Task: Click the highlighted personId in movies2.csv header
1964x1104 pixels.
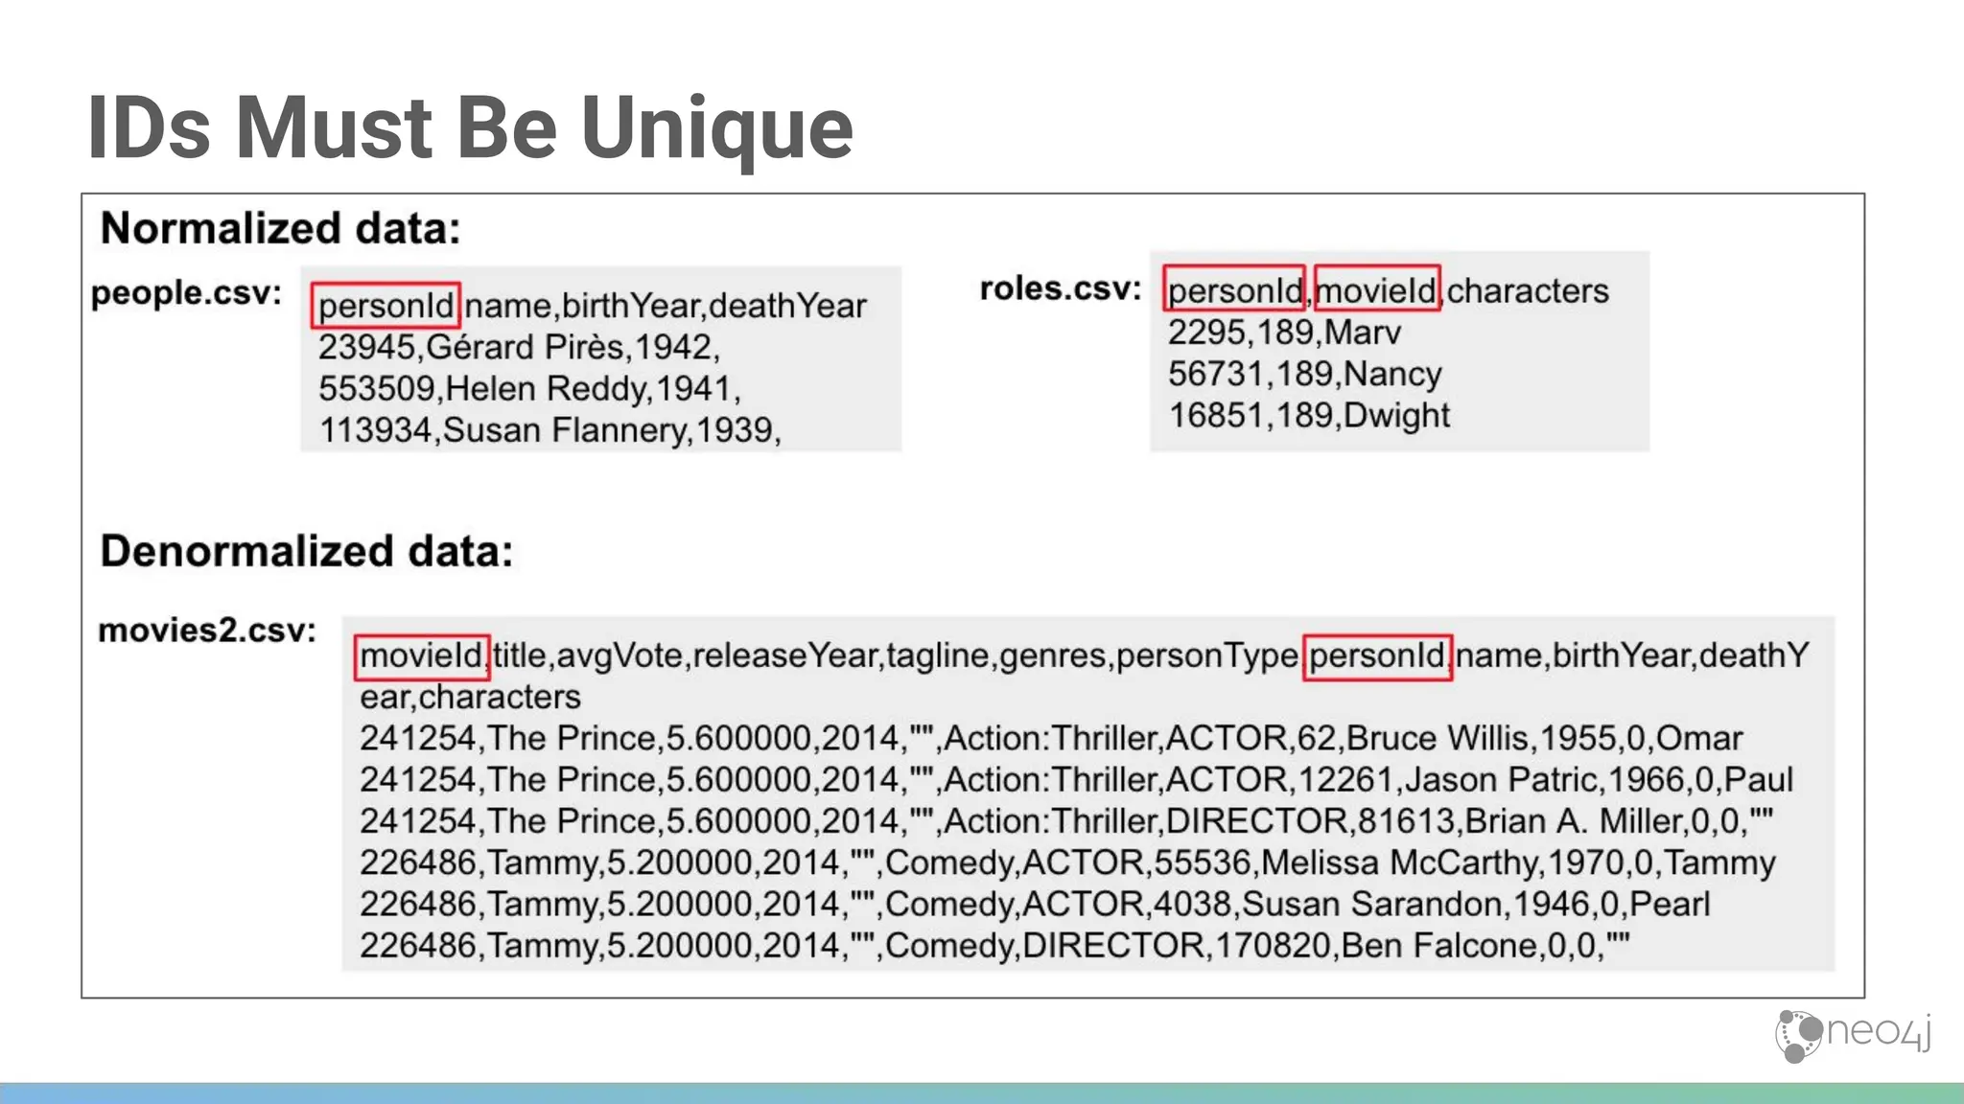Action: 1376,655
